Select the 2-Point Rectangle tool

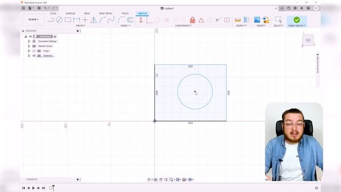click(68, 20)
